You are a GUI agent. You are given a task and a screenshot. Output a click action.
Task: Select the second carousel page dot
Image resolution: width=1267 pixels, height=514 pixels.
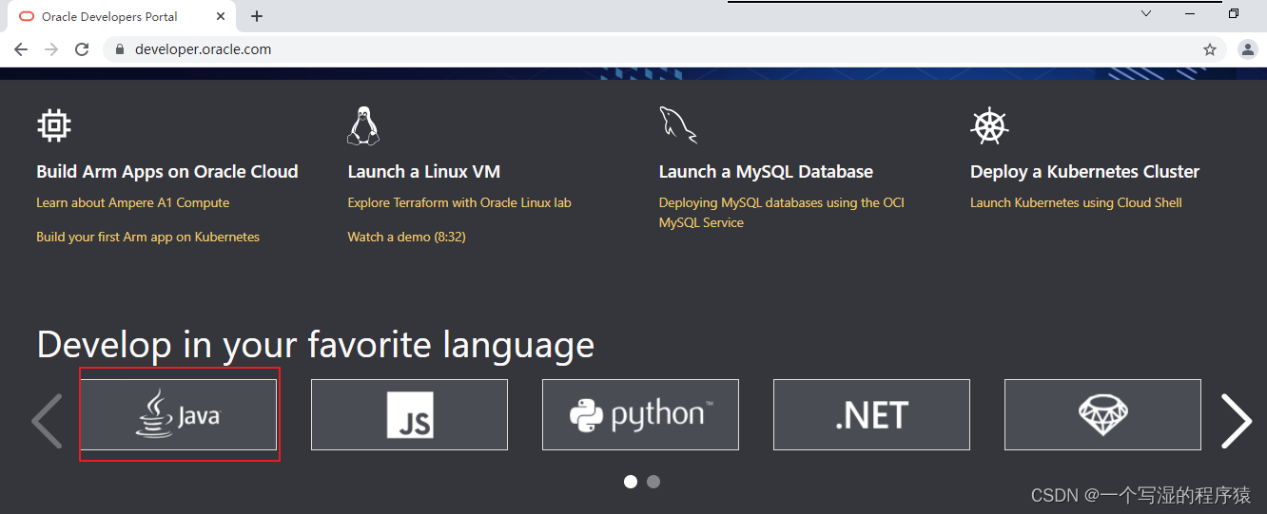[x=653, y=482]
